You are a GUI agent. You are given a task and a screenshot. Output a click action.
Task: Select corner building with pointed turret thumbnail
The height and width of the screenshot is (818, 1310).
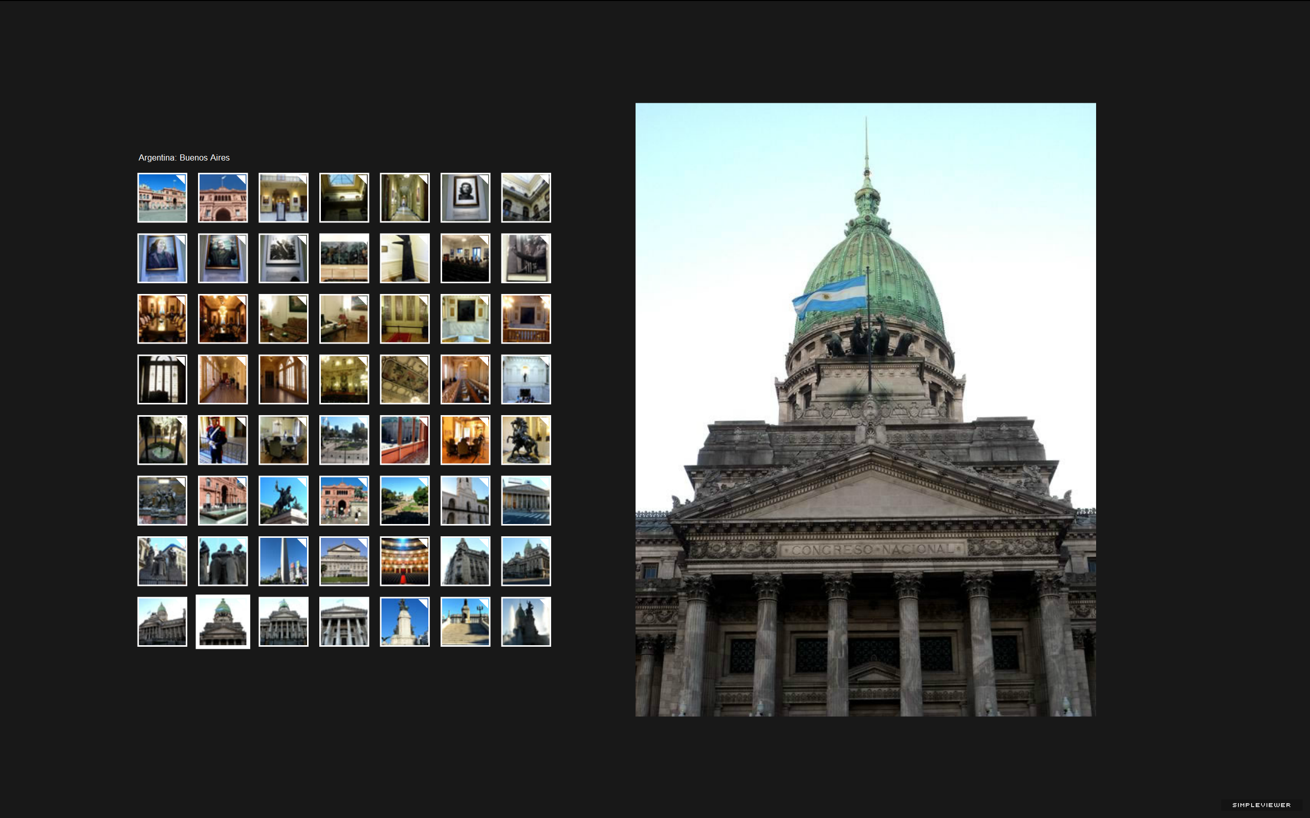[466, 561]
